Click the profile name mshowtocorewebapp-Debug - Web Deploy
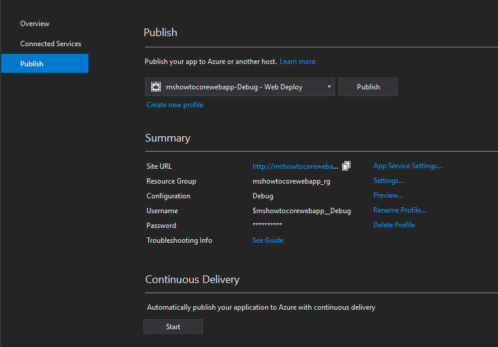 pyautogui.click(x=234, y=87)
